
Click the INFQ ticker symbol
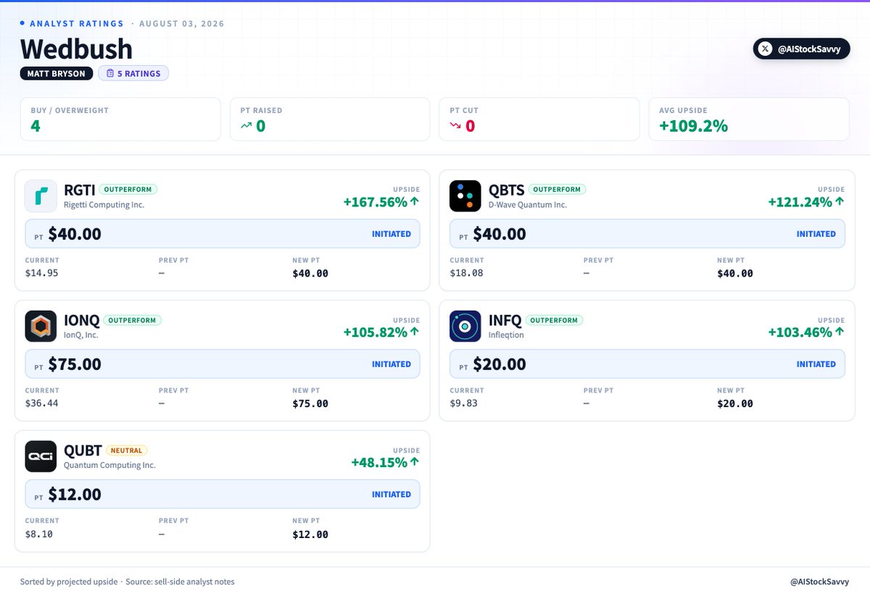[504, 320]
